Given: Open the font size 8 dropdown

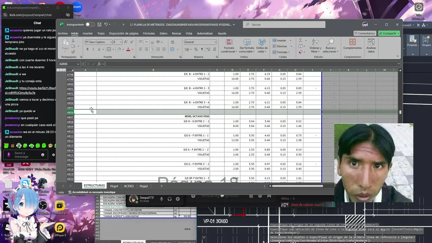Looking at the screenshot, I should pyautogui.click(x=121, y=42).
